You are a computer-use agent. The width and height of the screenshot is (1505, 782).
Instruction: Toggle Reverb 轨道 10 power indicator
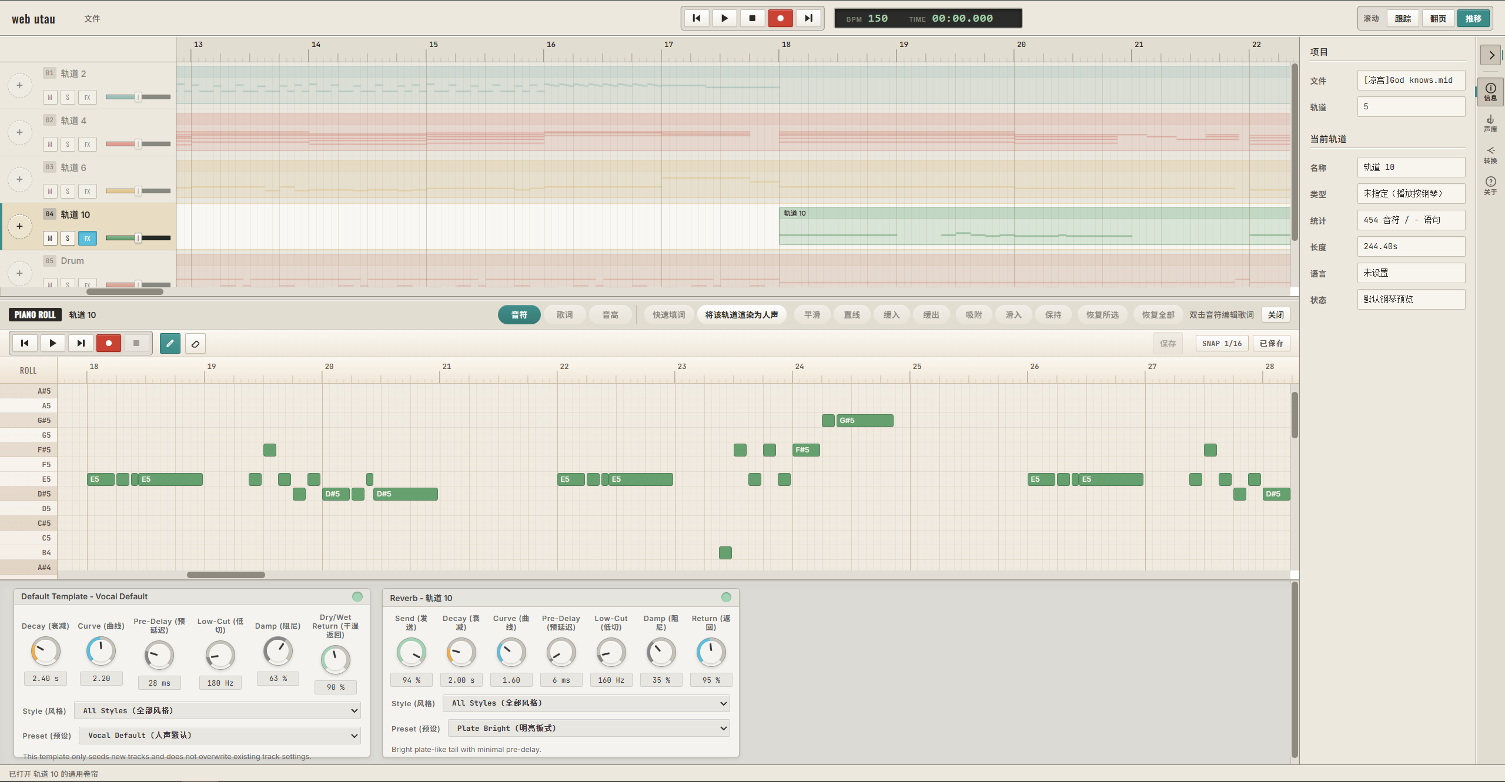[x=726, y=597]
